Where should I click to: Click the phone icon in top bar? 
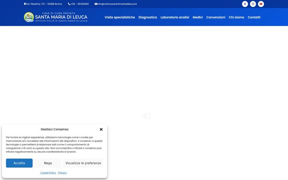pyautogui.click(x=69, y=4)
